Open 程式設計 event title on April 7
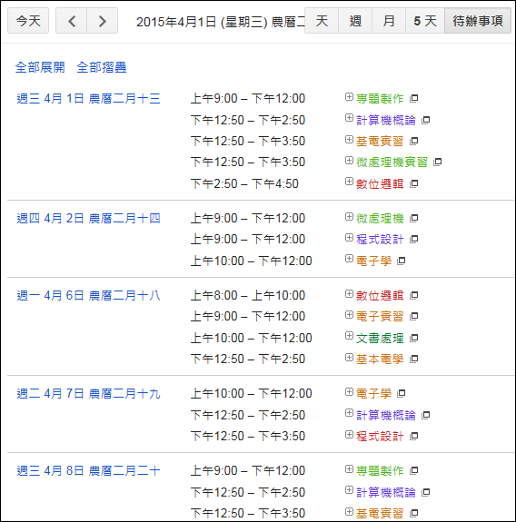 (380, 436)
